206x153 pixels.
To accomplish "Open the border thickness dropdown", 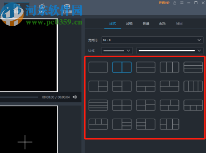I will point(117,51).
